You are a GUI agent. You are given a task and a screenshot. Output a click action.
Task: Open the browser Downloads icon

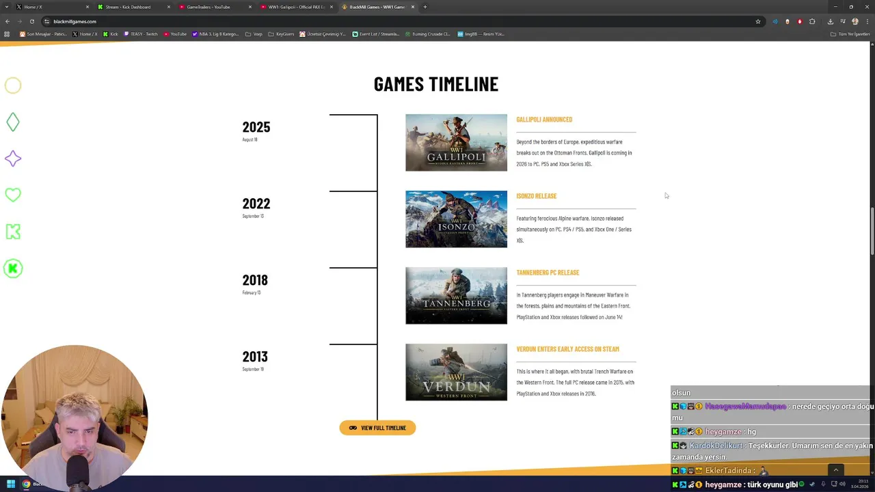coord(830,21)
